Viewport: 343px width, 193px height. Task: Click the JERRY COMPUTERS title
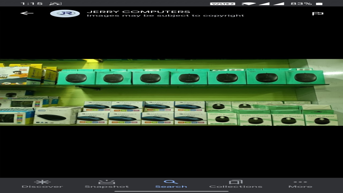point(139,12)
